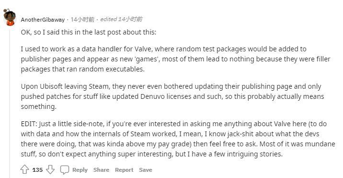Viewport: 343px width, 178px height.
Task: Click the speech bubble reply icon
Action: point(65,170)
